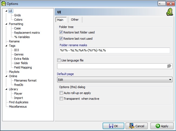Open Genres settings
Viewport: 176px width, 131px height.
click(x=19, y=54)
